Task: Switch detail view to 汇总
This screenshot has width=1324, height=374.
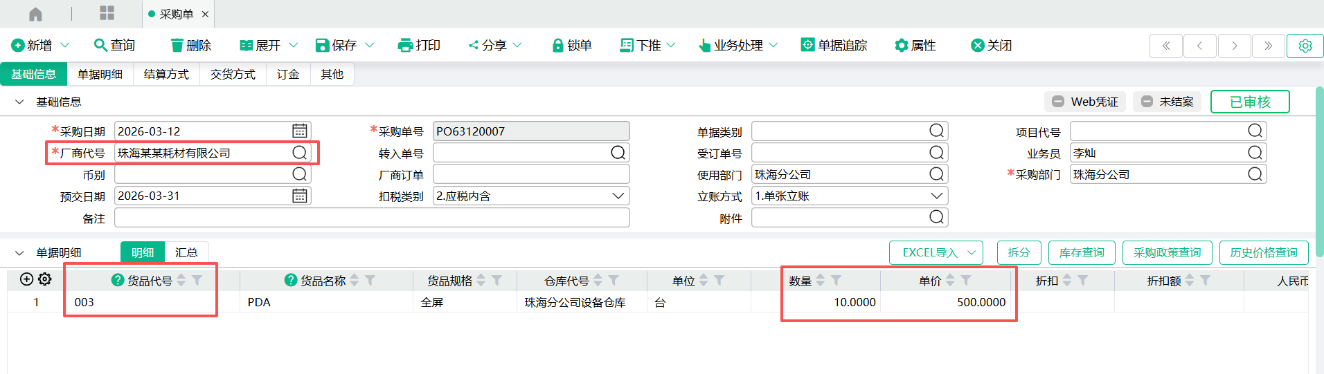Action: click(186, 253)
